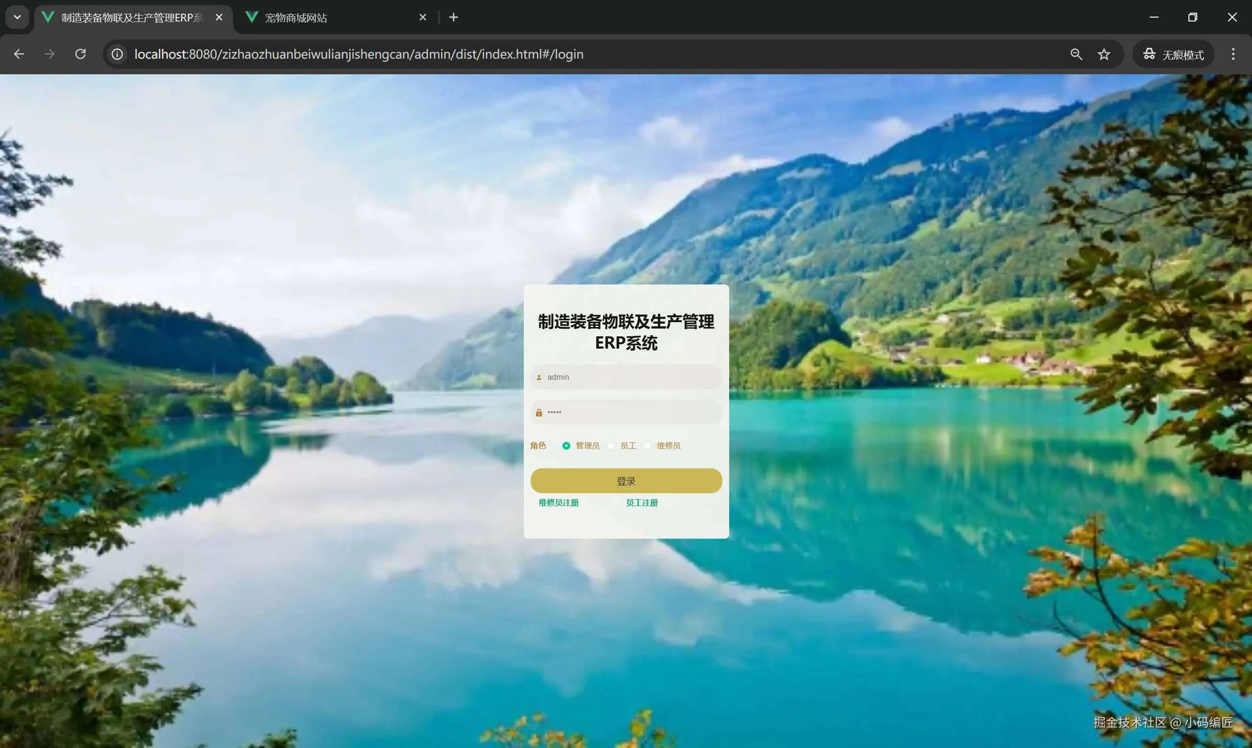The height and width of the screenshot is (748, 1252).
Task: Expand the tab search dropdown arrow
Action: point(17,18)
